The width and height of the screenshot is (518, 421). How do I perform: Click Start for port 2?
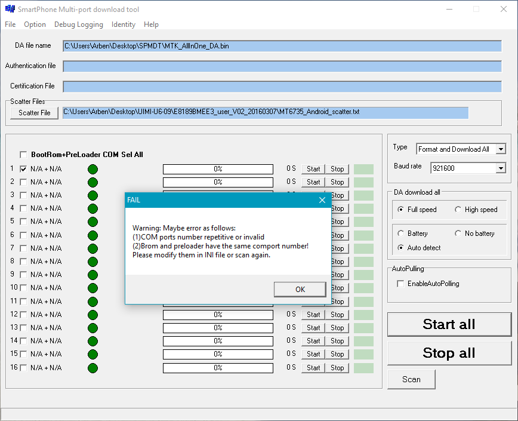pos(313,182)
